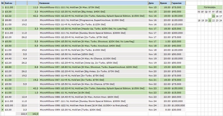Select the MicroMillions-040 Knockout name cell
This screenshot has width=223, height=116.
(93, 46)
